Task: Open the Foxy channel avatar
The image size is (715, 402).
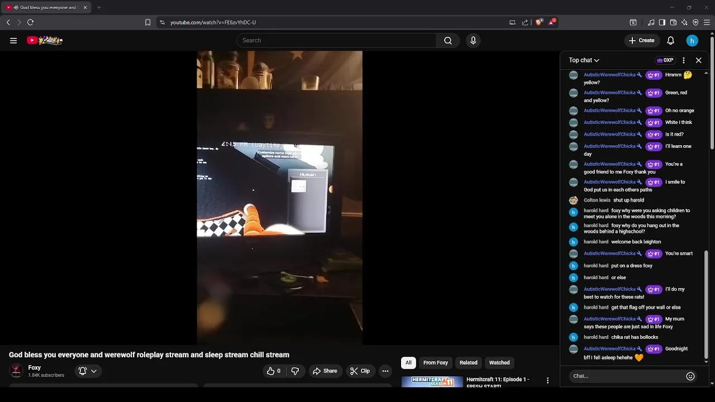Action: 16,371
